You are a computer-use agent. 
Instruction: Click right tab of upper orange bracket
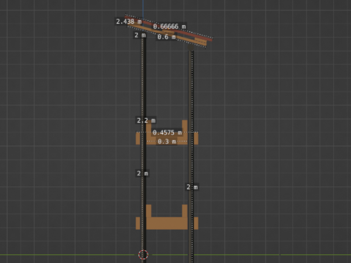click(196, 138)
